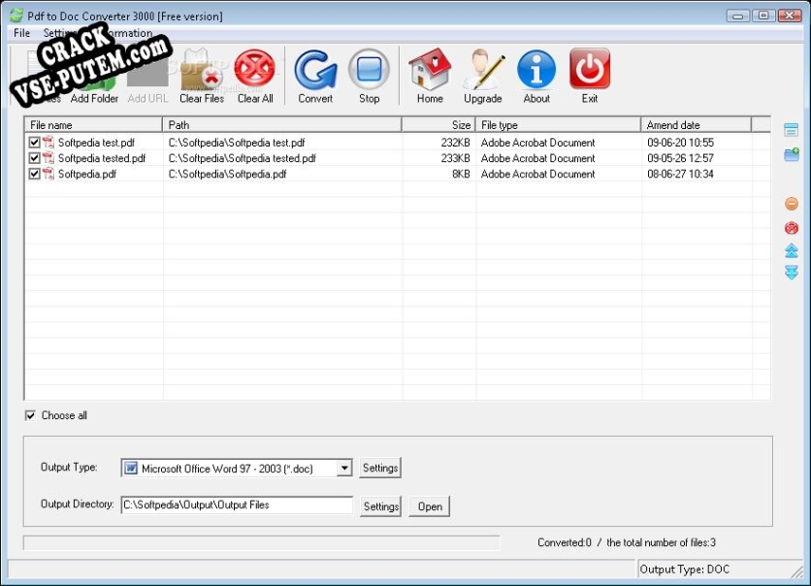This screenshot has width=811, height=586.
Task: Select the file name Softpedia tested.pdf
Action: point(102,158)
